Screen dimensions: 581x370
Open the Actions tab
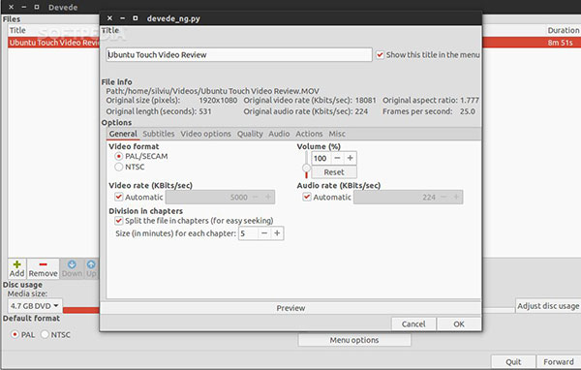(x=309, y=134)
